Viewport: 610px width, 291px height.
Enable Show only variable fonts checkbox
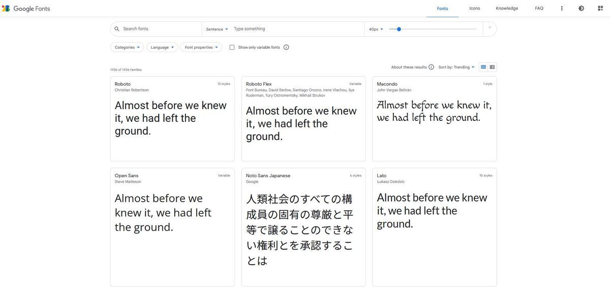point(232,47)
